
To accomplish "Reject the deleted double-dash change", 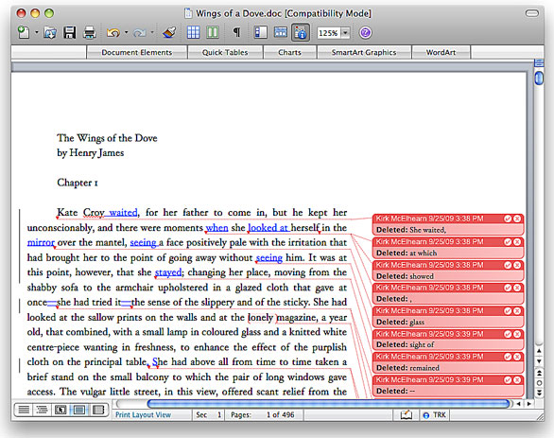I will point(517,380).
